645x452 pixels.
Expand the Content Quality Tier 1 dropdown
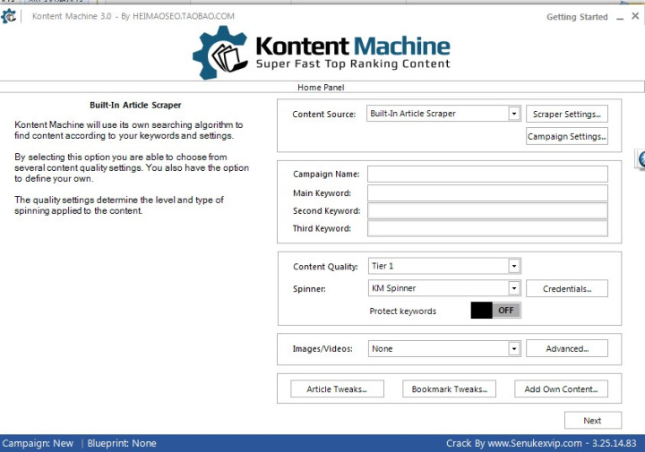[x=444, y=266]
